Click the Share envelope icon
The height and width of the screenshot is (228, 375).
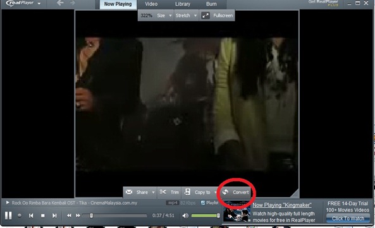pos(129,192)
